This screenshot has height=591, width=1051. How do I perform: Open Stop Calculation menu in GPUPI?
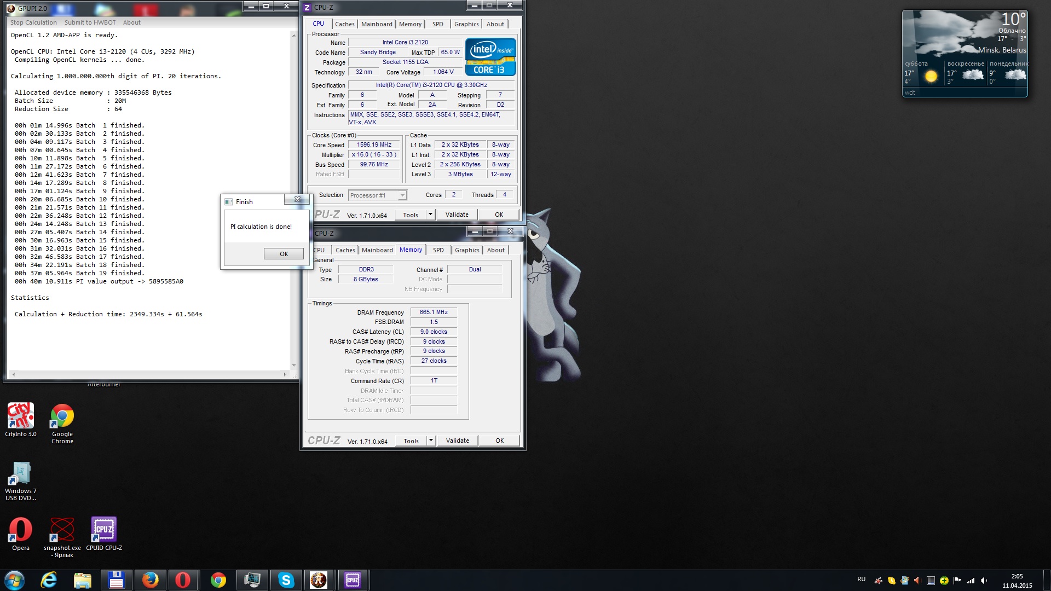tap(33, 22)
